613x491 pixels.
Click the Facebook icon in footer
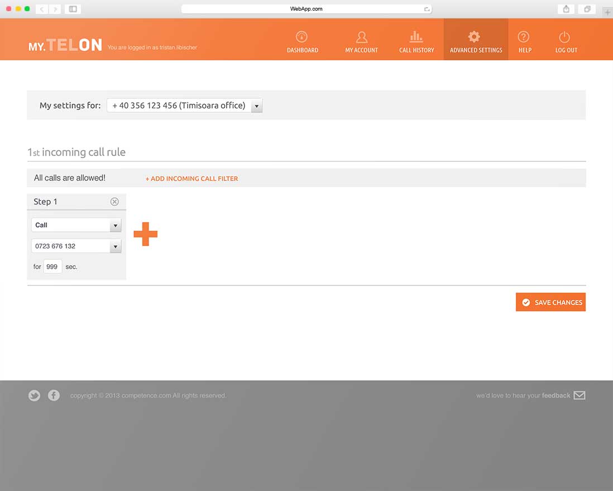click(x=54, y=395)
